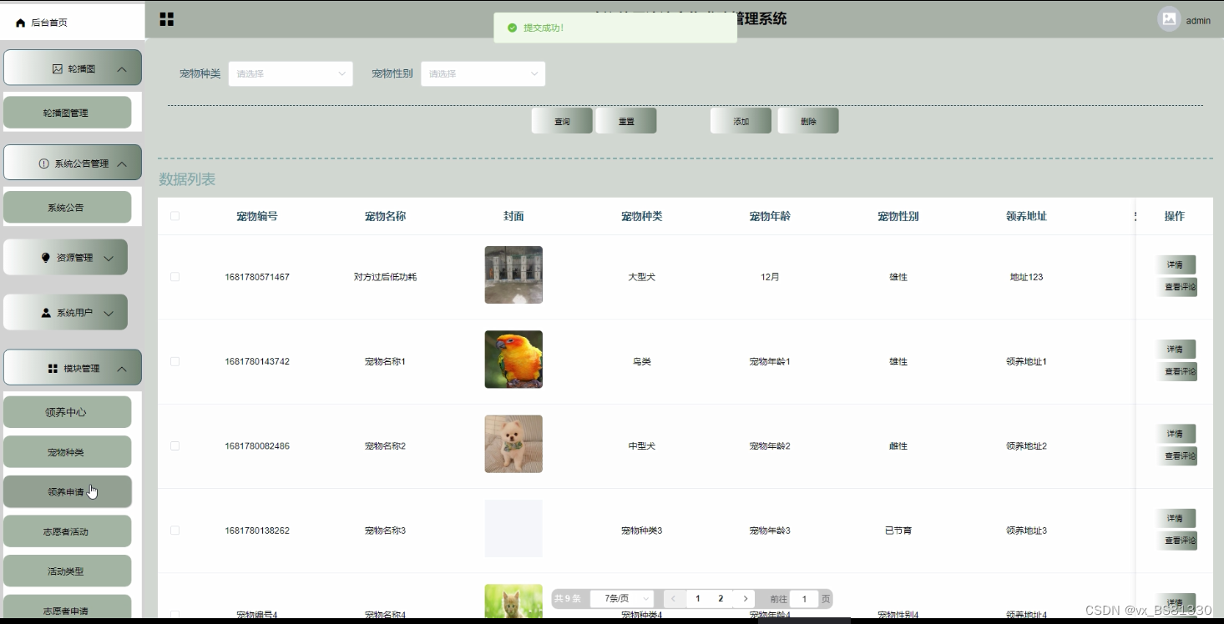
Task: Go to page 2 in pagination
Action: (x=721, y=599)
